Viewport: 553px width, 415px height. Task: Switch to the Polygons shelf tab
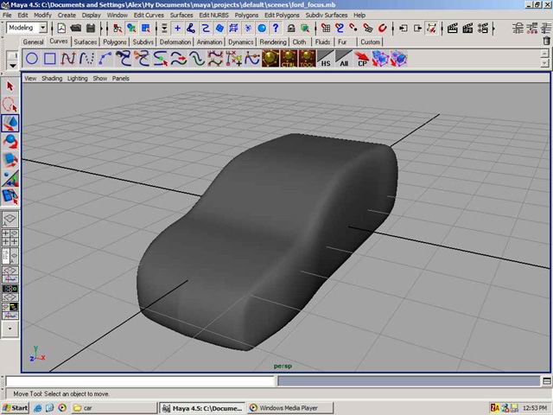(114, 41)
